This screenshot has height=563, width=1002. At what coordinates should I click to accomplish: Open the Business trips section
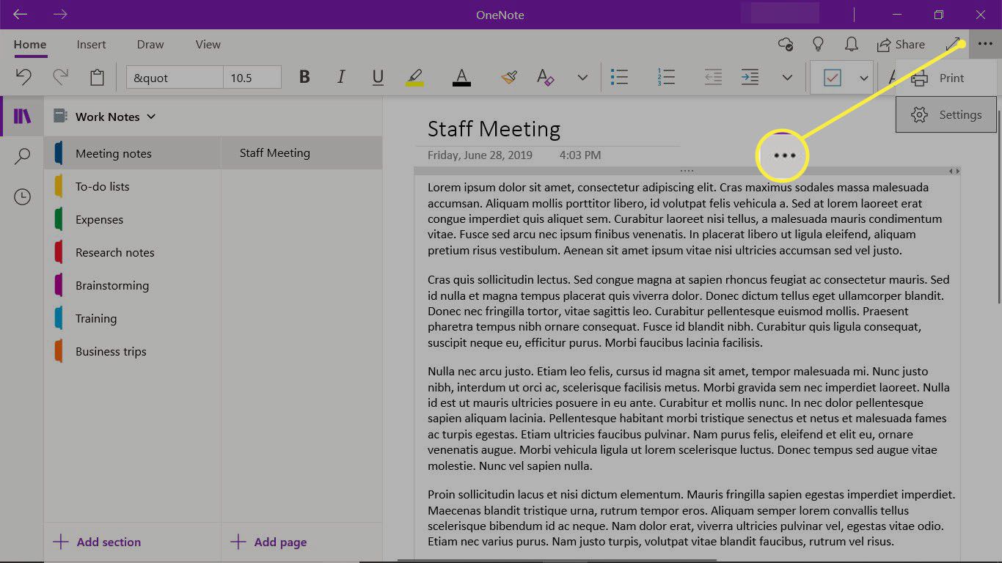pos(133,351)
